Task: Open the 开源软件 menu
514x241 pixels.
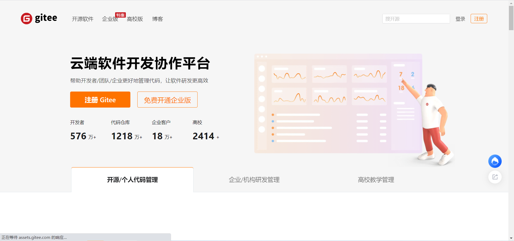Action: pos(82,19)
